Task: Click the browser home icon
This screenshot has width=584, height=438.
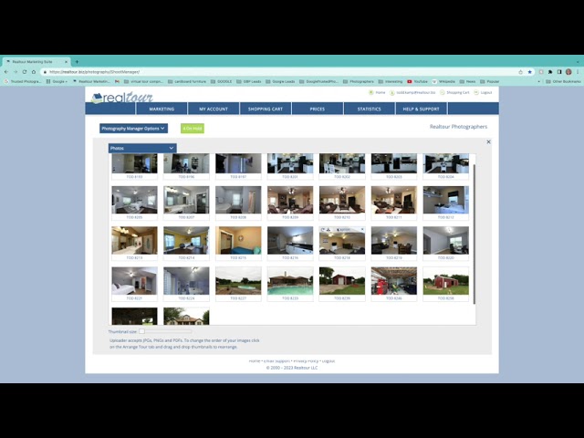Action: (34, 72)
